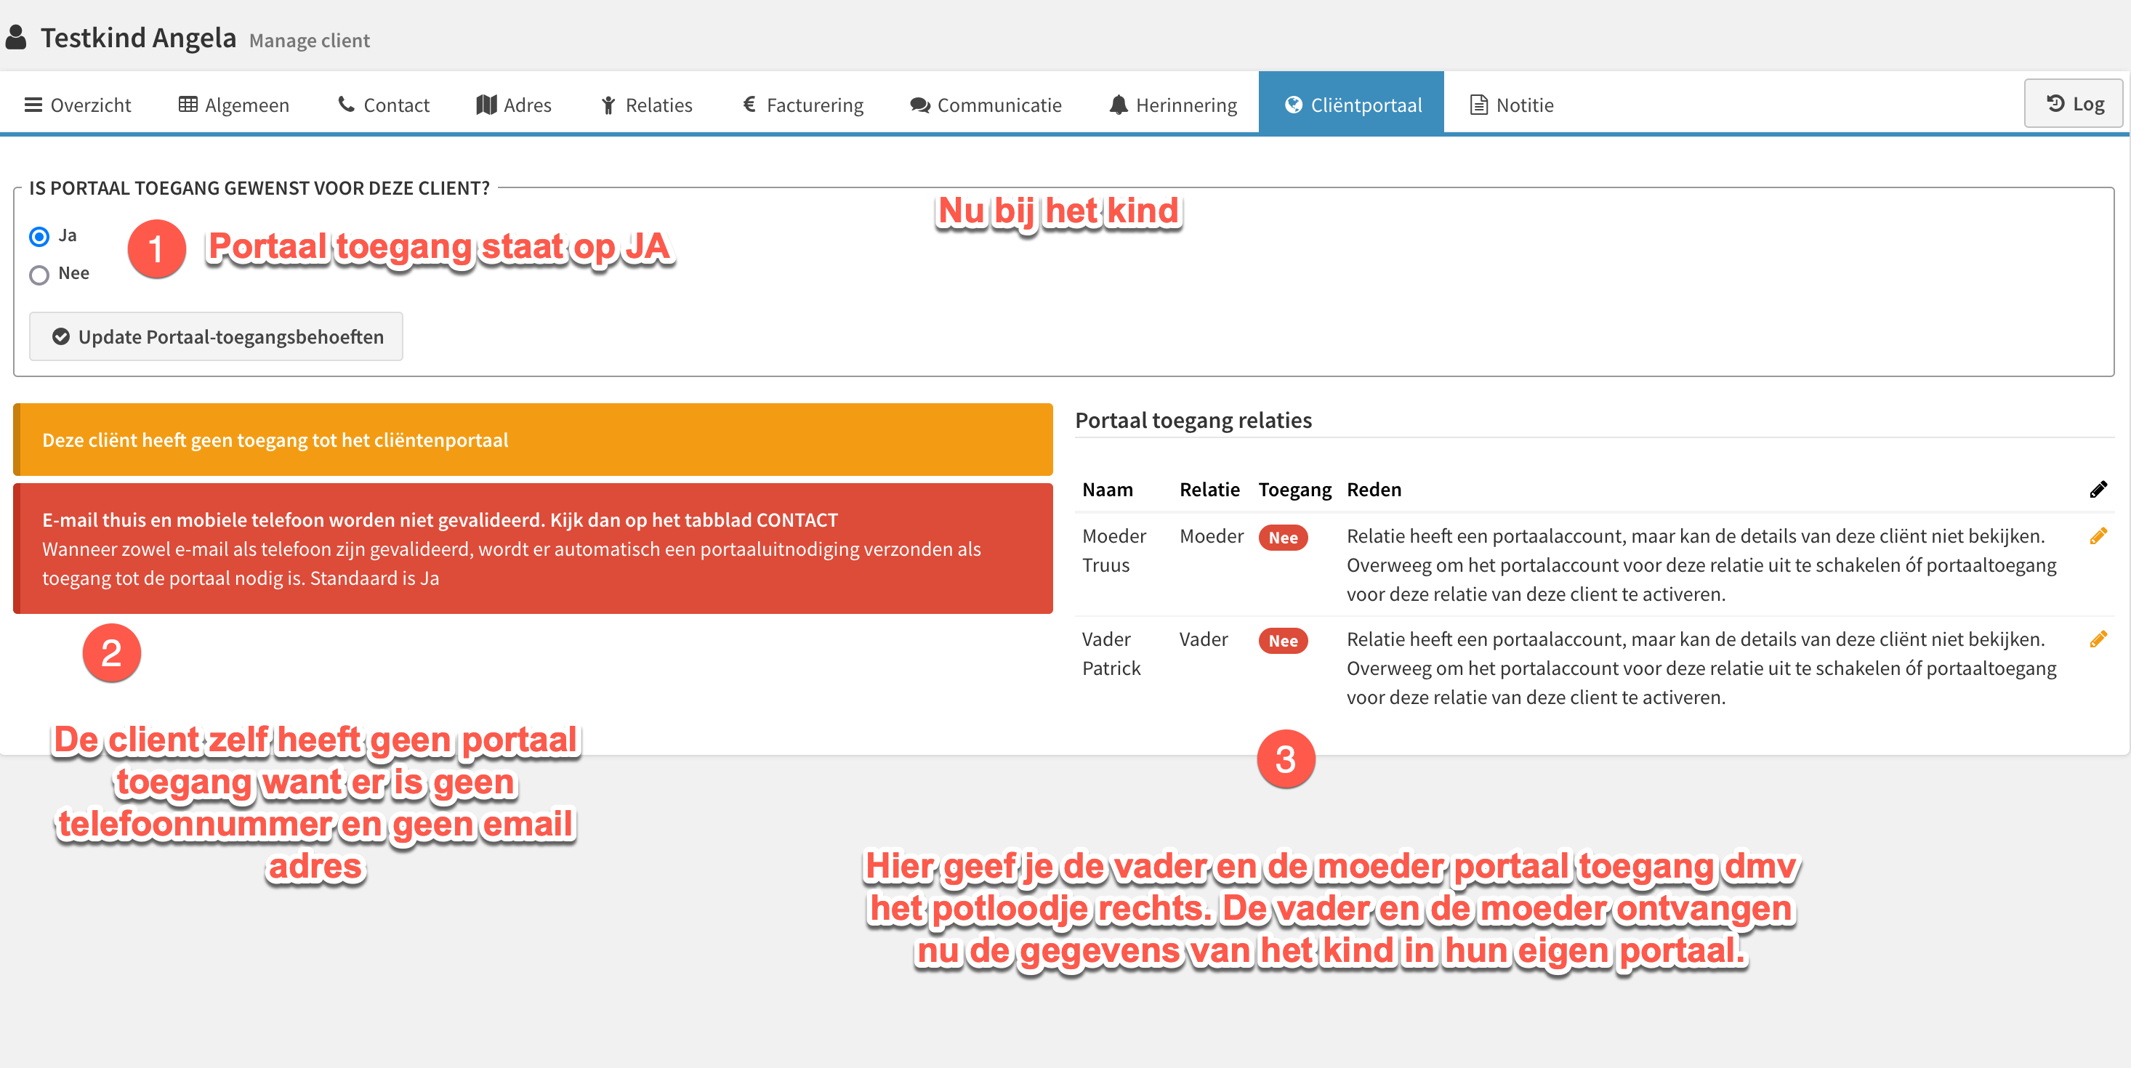Click the black pencil icon in table header
The image size is (2131, 1068).
[x=2098, y=490]
